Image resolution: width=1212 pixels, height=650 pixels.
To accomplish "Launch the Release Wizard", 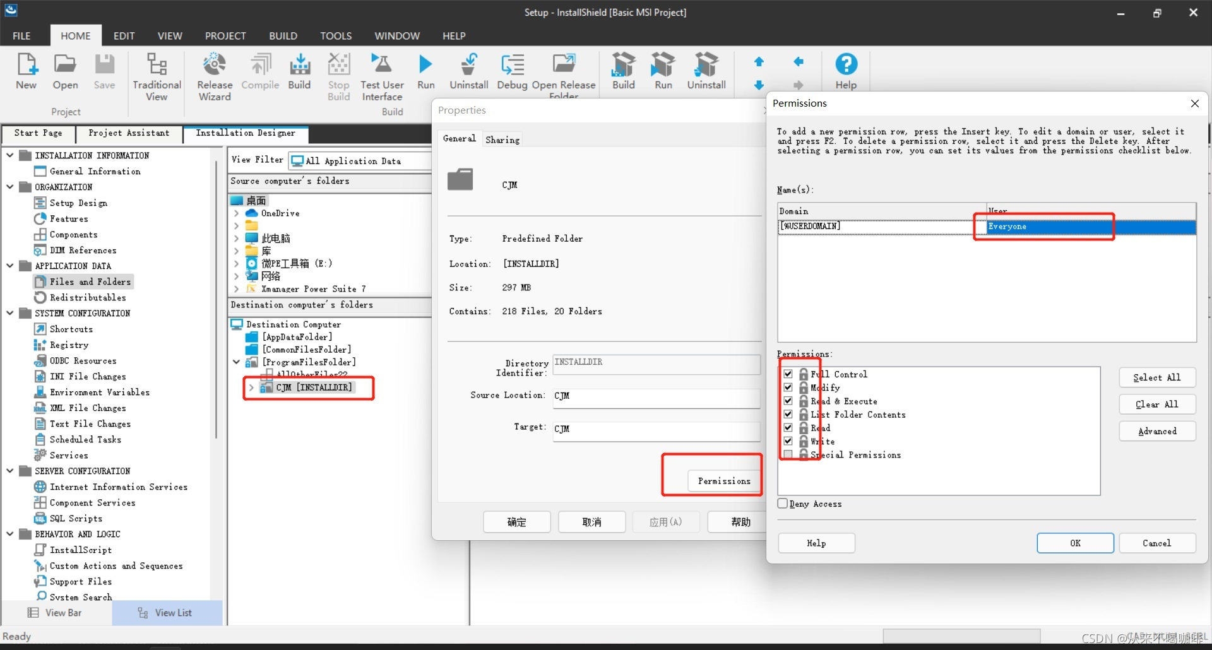I will (215, 77).
